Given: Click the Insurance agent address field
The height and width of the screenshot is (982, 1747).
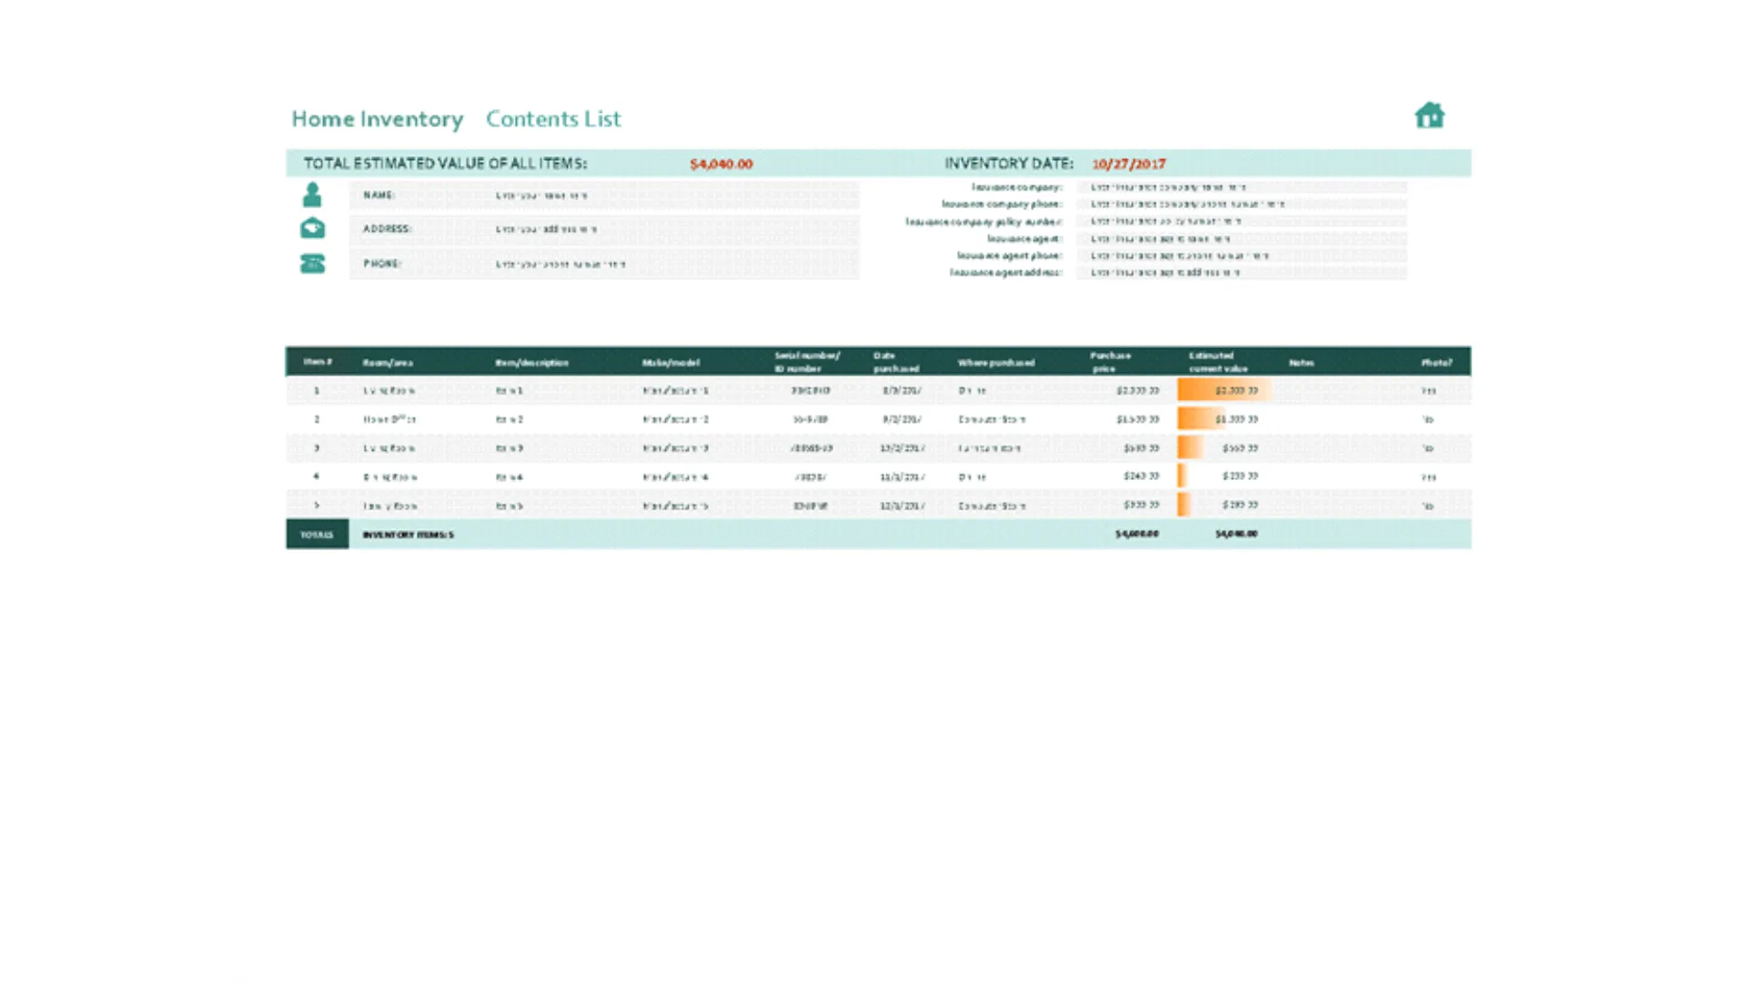Looking at the screenshot, I should (1242, 273).
